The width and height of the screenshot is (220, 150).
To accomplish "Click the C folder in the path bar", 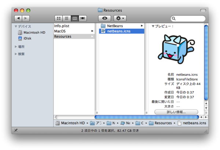I will pyautogui.click(x=140, y=123).
